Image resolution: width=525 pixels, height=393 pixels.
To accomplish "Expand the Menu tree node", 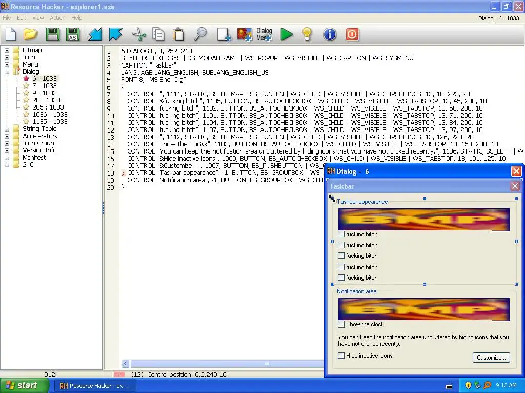I will pyautogui.click(x=7, y=64).
